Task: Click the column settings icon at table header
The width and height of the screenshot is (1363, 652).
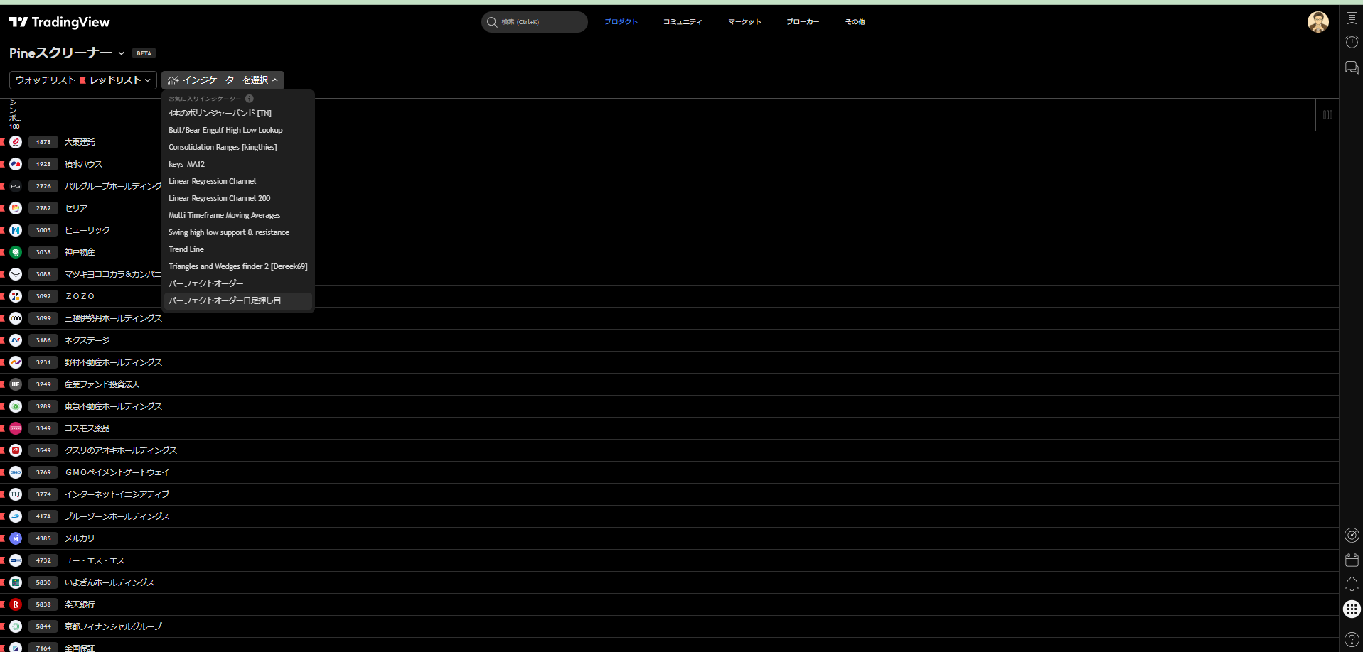Action: point(1327,115)
